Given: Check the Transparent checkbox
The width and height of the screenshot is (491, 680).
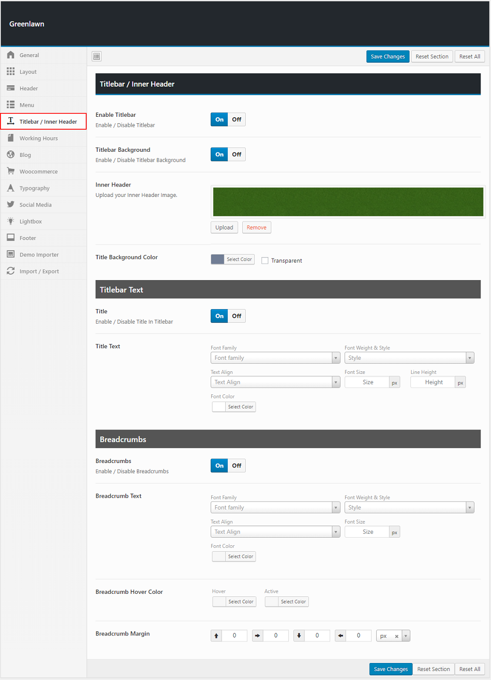Looking at the screenshot, I should [x=265, y=261].
